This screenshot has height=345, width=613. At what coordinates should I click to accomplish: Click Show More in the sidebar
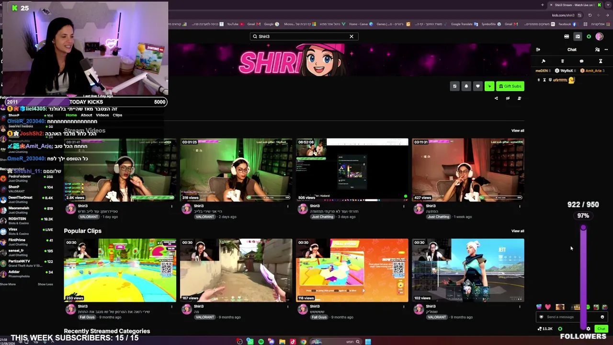tap(8, 284)
